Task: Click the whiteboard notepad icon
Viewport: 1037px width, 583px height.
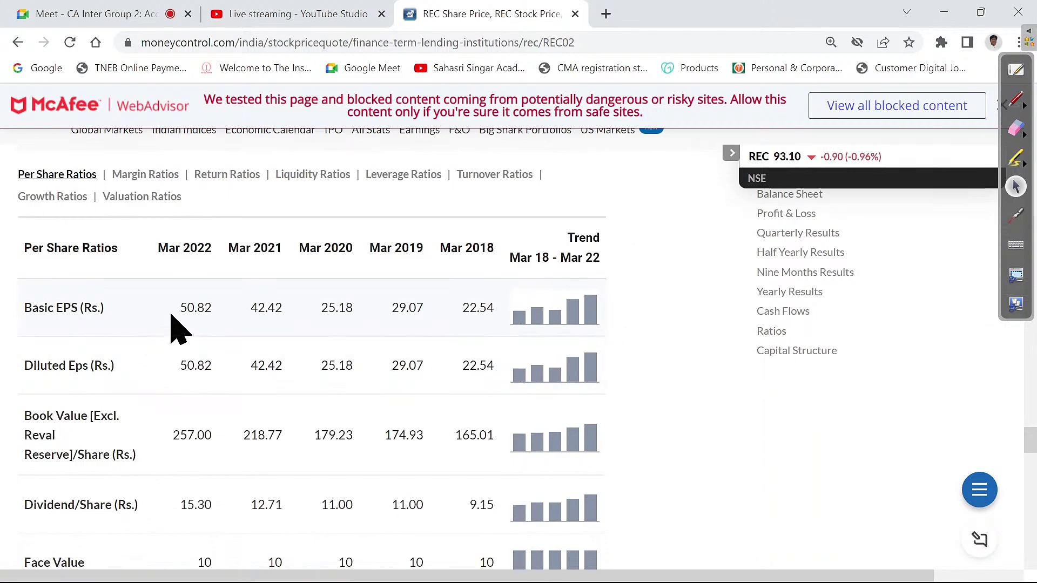Action: [x=1015, y=70]
